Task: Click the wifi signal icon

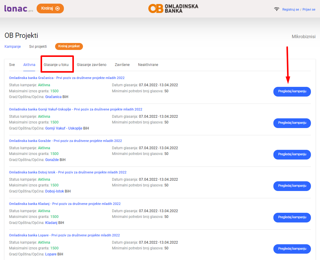Action: pyautogui.click(x=276, y=9)
